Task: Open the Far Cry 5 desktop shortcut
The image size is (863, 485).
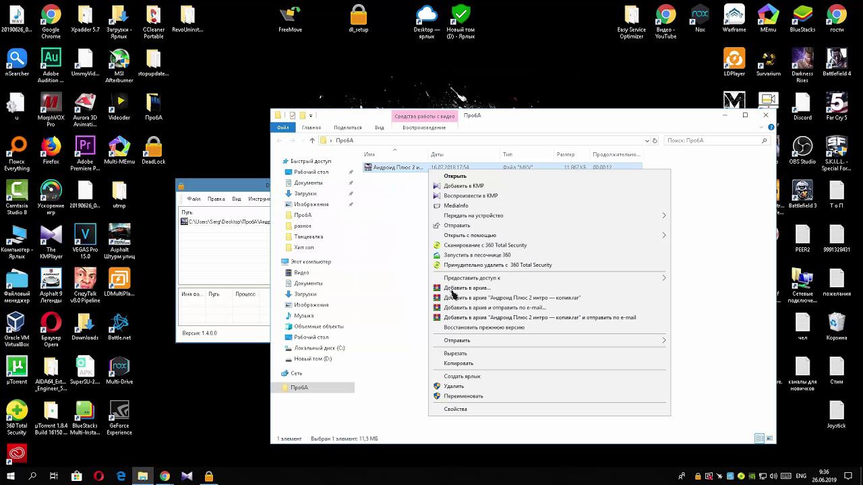Action: [837, 106]
